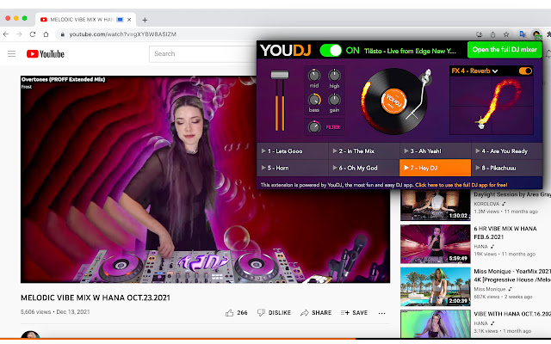Open VIBE WITH HANA OCT.16 thumbnail
The image size is (551, 344).
[x=435, y=324]
